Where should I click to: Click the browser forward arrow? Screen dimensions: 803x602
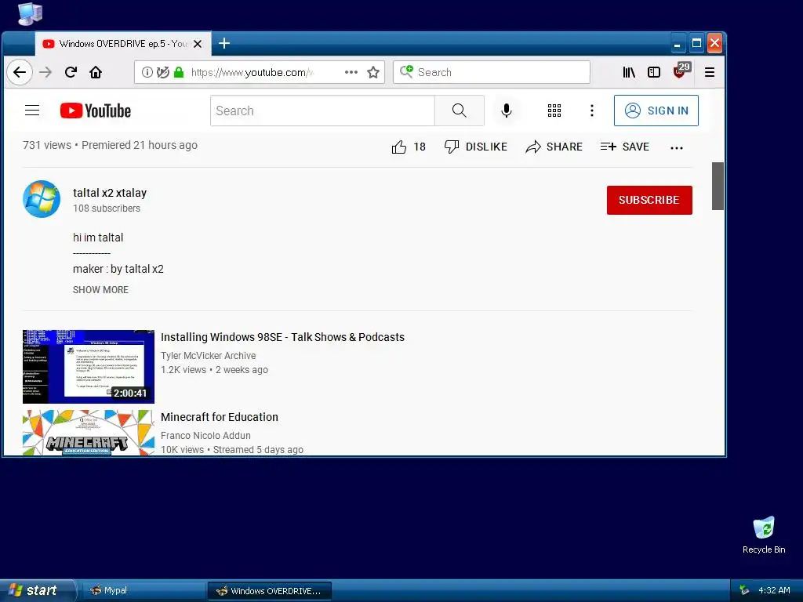tap(45, 72)
